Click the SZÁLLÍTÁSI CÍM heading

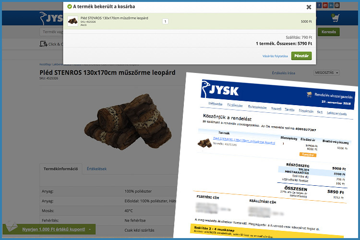(263, 202)
